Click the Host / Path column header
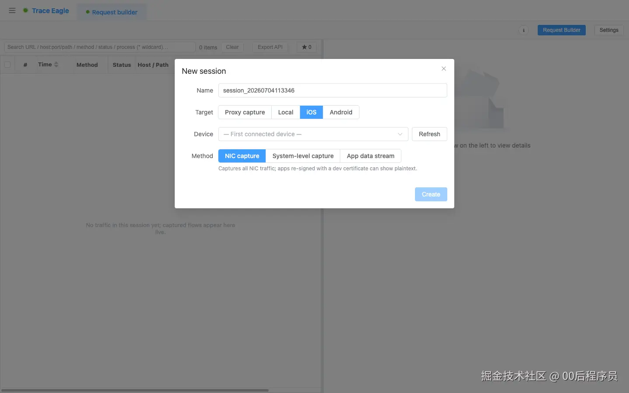629x393 pixels. coord(153,65)
